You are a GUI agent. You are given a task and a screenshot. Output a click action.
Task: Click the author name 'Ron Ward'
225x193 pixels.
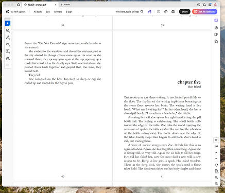pos(195,87)
